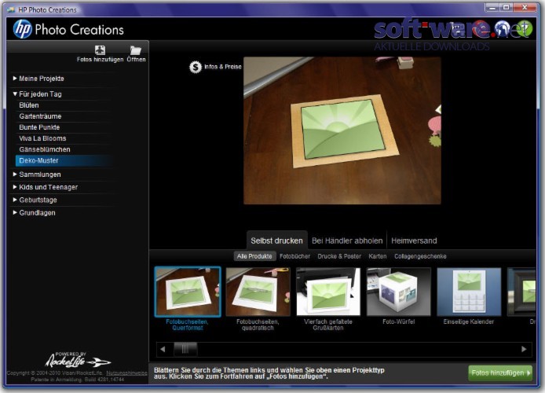This screenshot has height=393, width=545.
Task: Select the Viva La Blooms theme
Action: pyautogui.click(x=42, y=138)
